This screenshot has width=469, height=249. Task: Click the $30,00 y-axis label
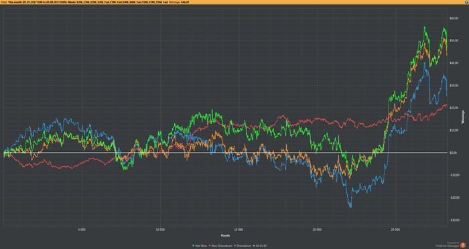(454, 86)
